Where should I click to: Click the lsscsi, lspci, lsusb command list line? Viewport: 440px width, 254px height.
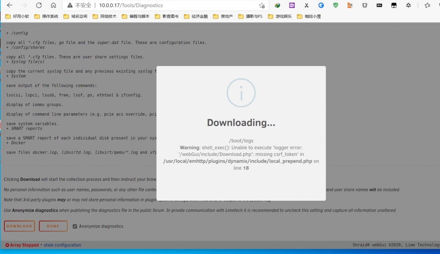pos(74,95)
